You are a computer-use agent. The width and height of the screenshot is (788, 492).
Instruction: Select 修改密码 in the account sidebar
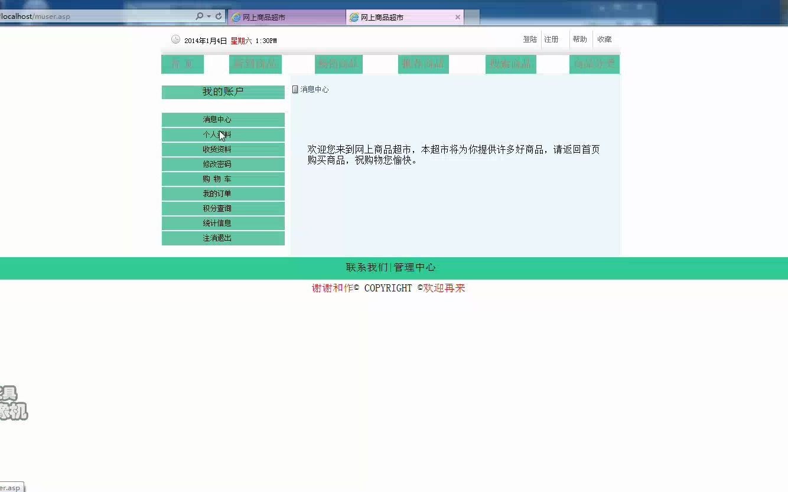(x=223, y=164)
